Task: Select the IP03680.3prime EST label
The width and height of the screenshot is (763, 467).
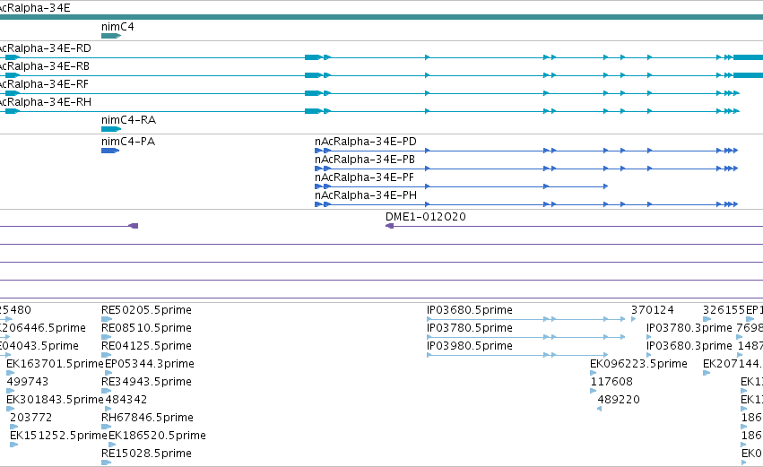Action: tap(689, 346)
